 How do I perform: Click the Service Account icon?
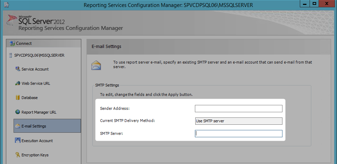(x=18, y=69)
